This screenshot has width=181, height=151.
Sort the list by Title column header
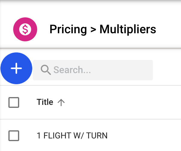(45, 102)
